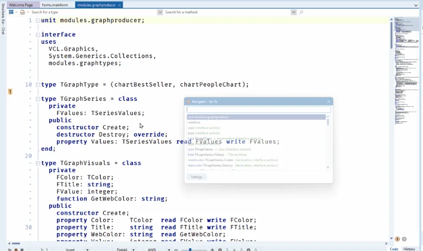The image size is (423, 251).
Task: Click the orange Navigator icon below scrollbar
Action: pyautogui.click(x=397, y=239)
